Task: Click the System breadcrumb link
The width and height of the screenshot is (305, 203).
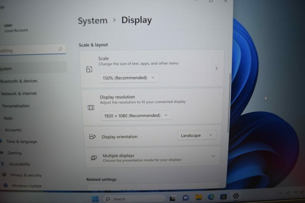Action: pos(93,21)
